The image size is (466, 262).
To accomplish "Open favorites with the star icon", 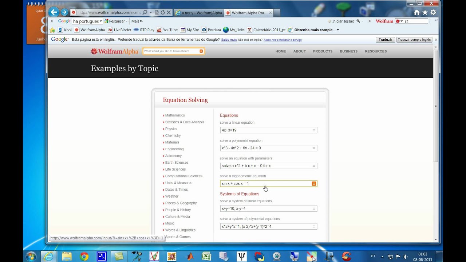I will pyautogui.click(x=425, y=12).
